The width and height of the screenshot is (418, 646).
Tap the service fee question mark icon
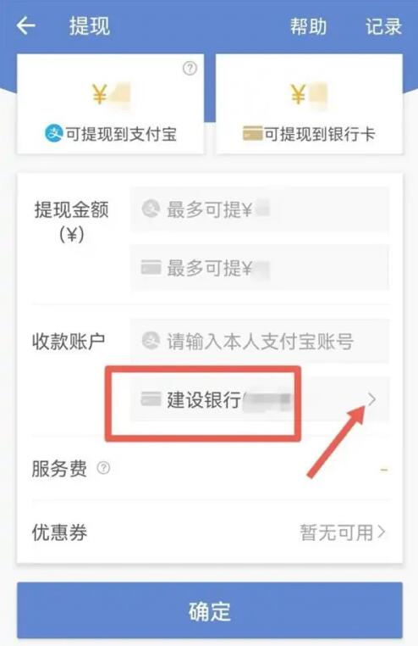(x=103, y=468)
